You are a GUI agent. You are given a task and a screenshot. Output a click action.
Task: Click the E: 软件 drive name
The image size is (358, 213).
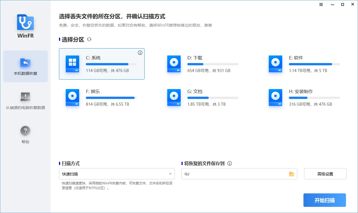click(x=296, y=58)
